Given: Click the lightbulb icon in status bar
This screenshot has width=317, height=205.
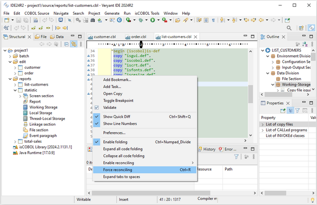Looking at the screenshot, I should click(x=313, y=200).
